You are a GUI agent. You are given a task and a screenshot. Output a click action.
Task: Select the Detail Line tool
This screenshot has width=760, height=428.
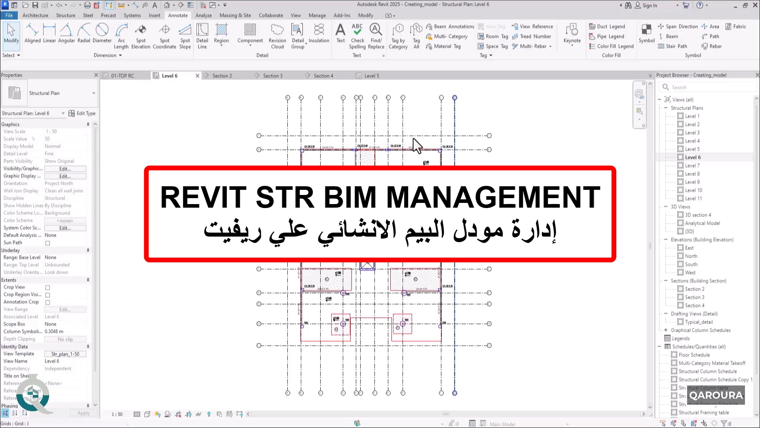[202, 36]
